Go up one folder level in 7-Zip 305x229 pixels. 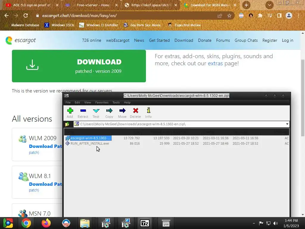click(x=67, y=124)
